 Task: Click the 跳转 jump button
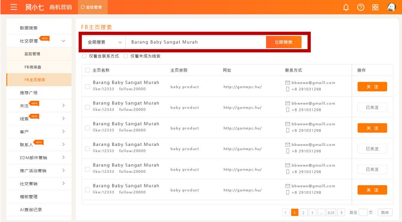pos(385,212)
